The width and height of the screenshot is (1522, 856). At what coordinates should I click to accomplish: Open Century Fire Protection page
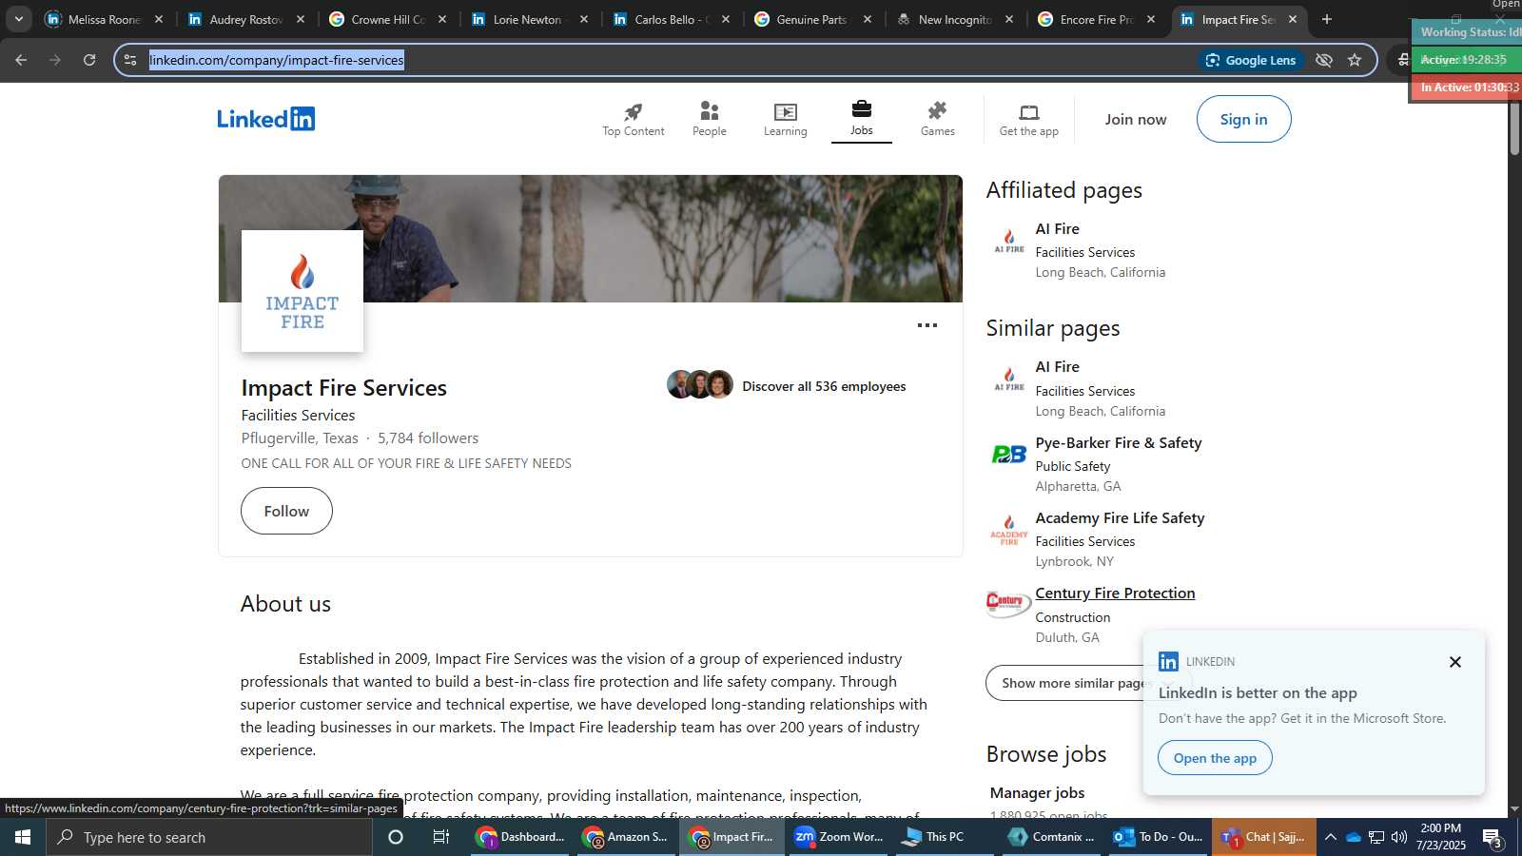click(x=1115, y=593)
